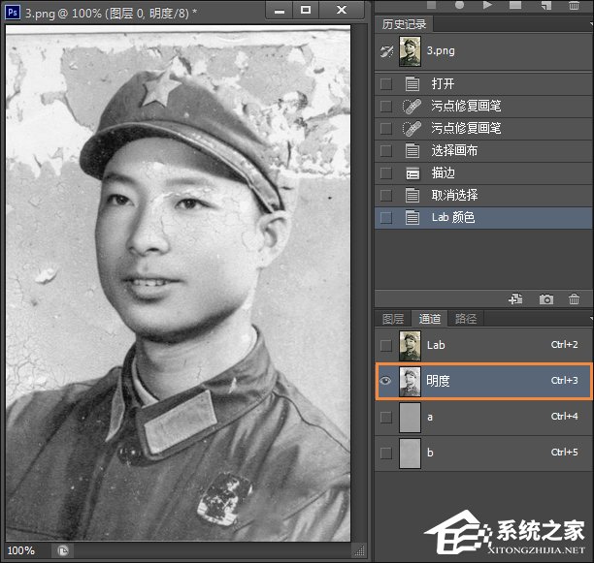This screenshot has width=594, height=563.
Task: Show the Lab composite channel visibility
Action: click(x=386, y=346)
